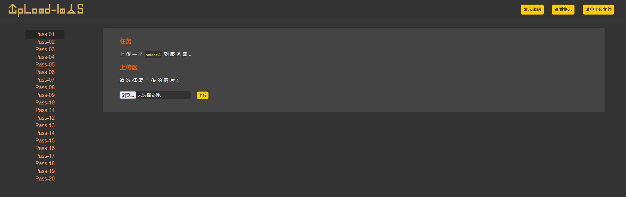Select Pass-01 in the sidebar
Image resolution: width=626 pixels, height=197 pixels.
pyautogui.click(x=45, y=34)
